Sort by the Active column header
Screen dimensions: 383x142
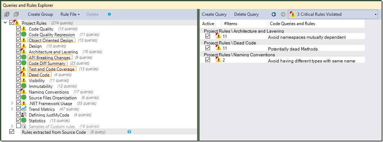(208, 24)
